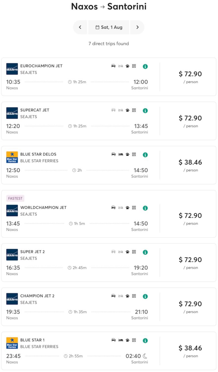Click SEAJETS logo on SUPER JET 2
Screen dimensions: 218x372
coord(12,255)
